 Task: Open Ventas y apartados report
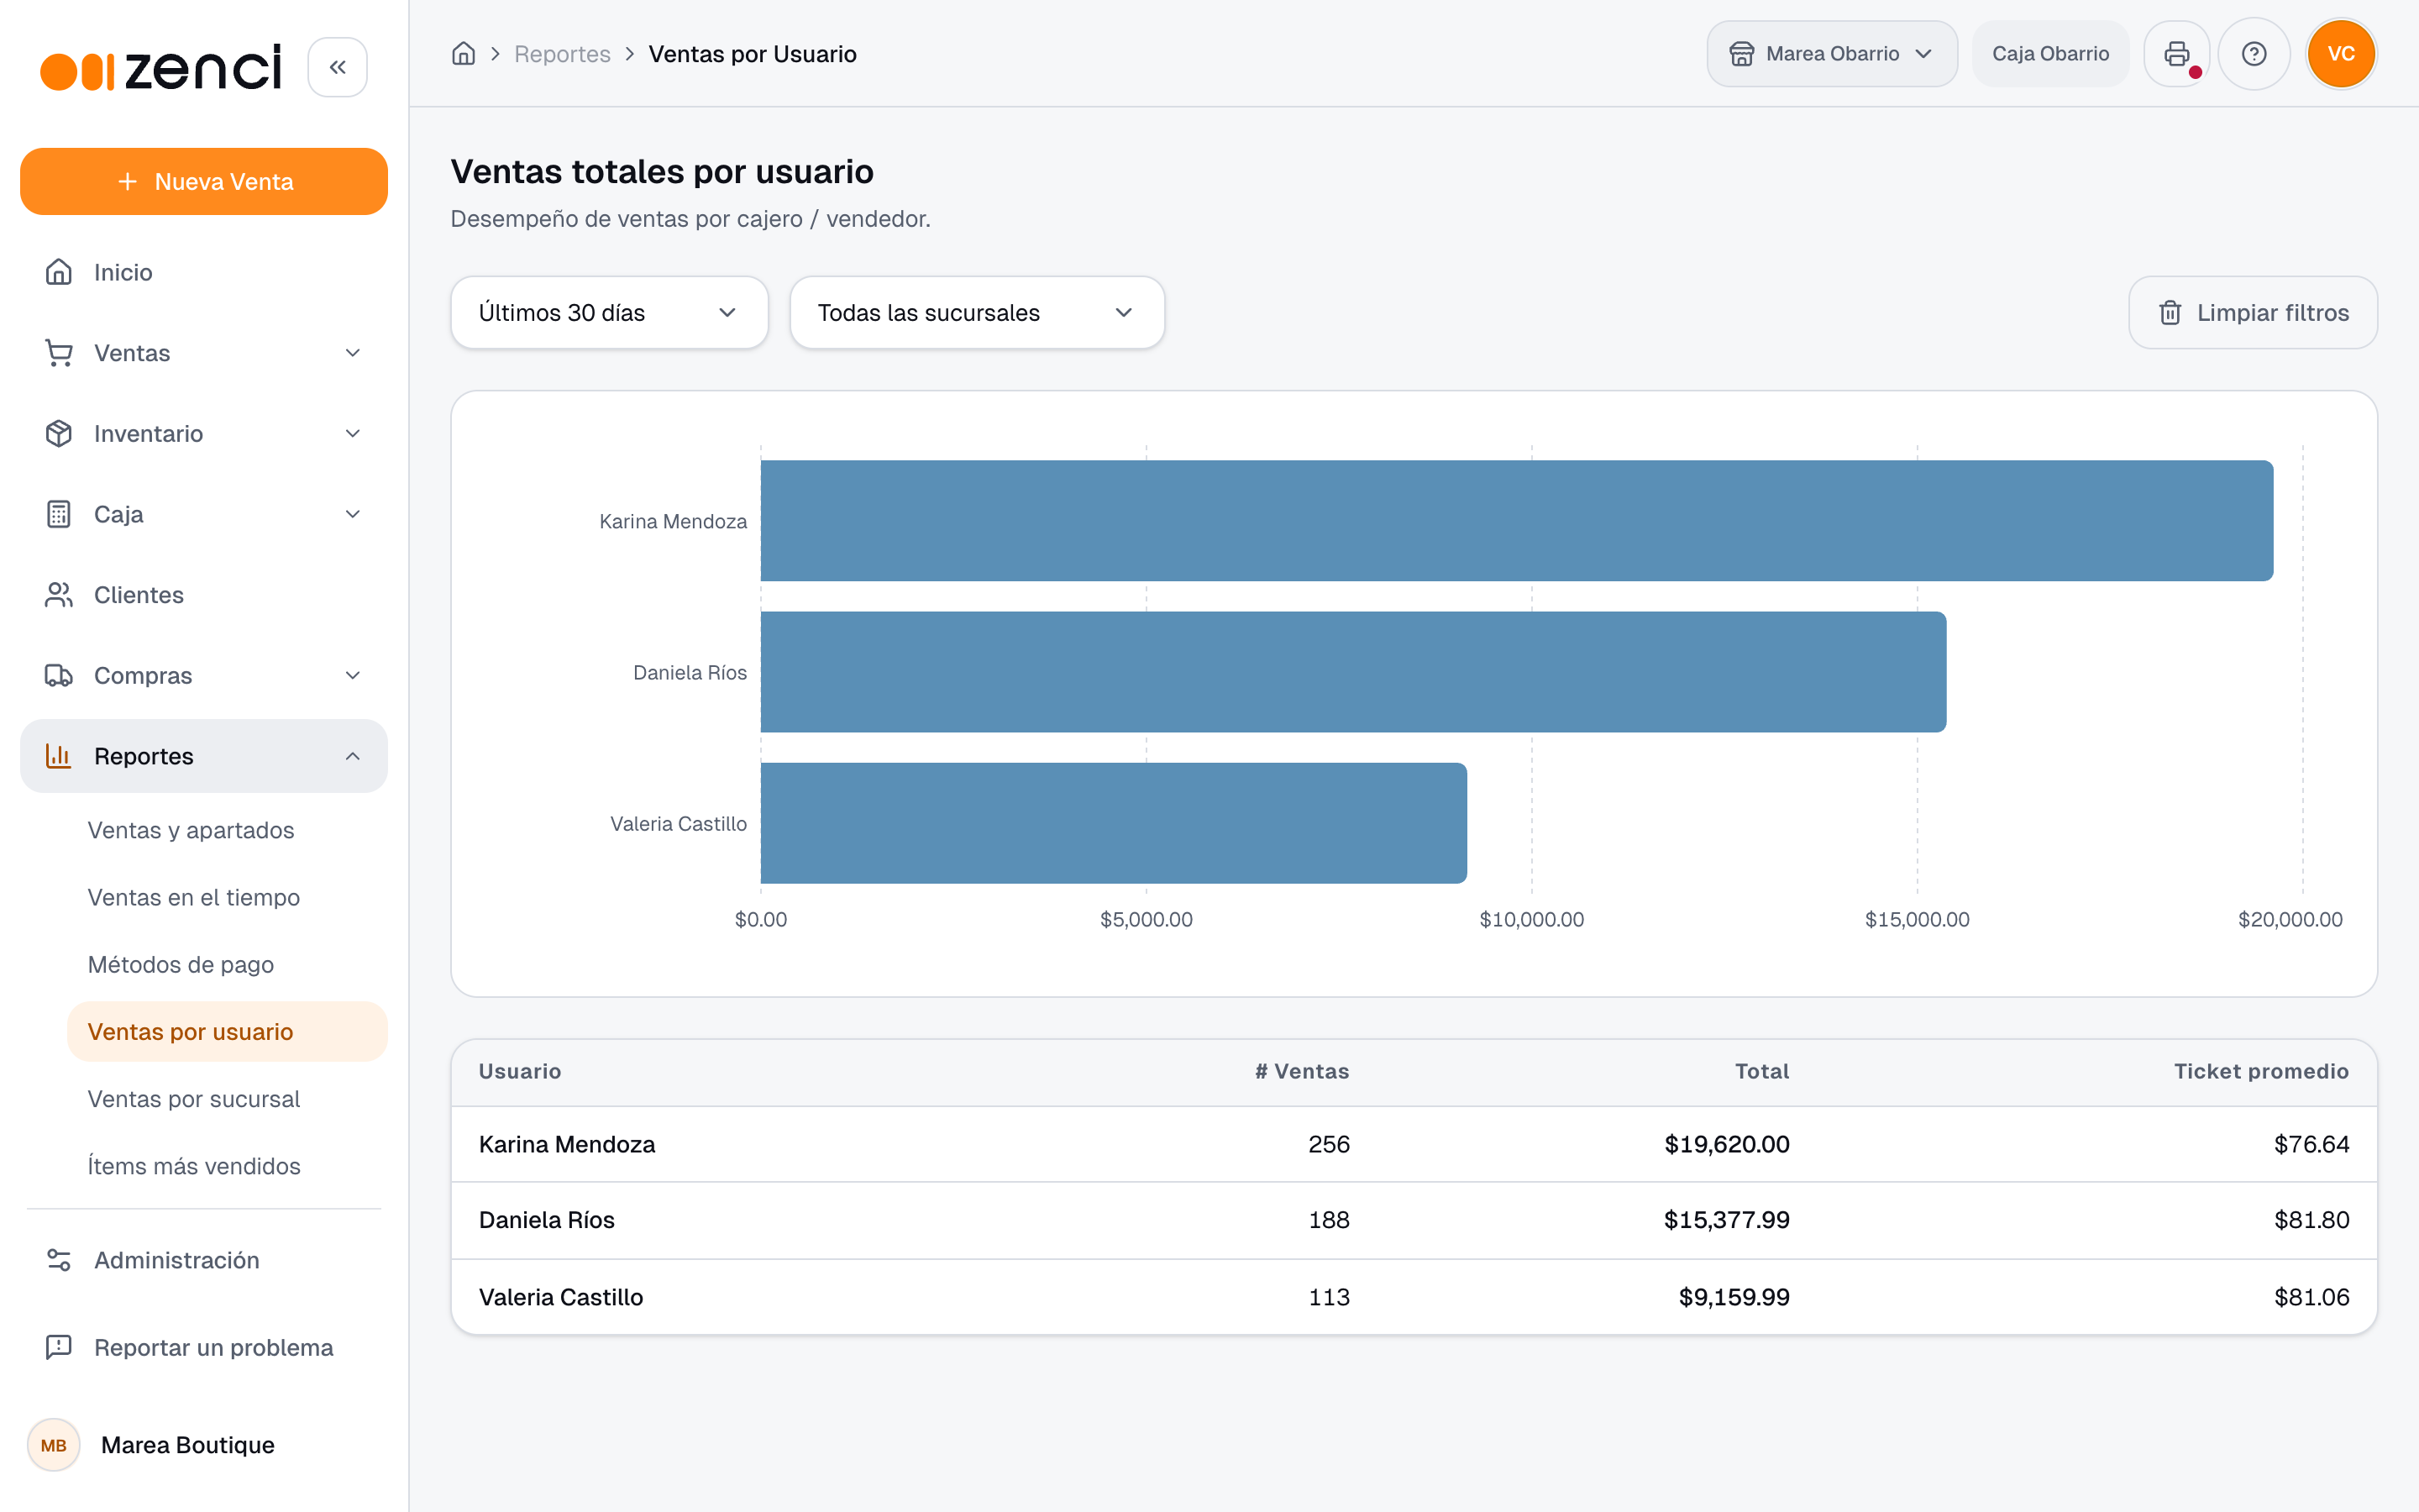coord(191,830)
